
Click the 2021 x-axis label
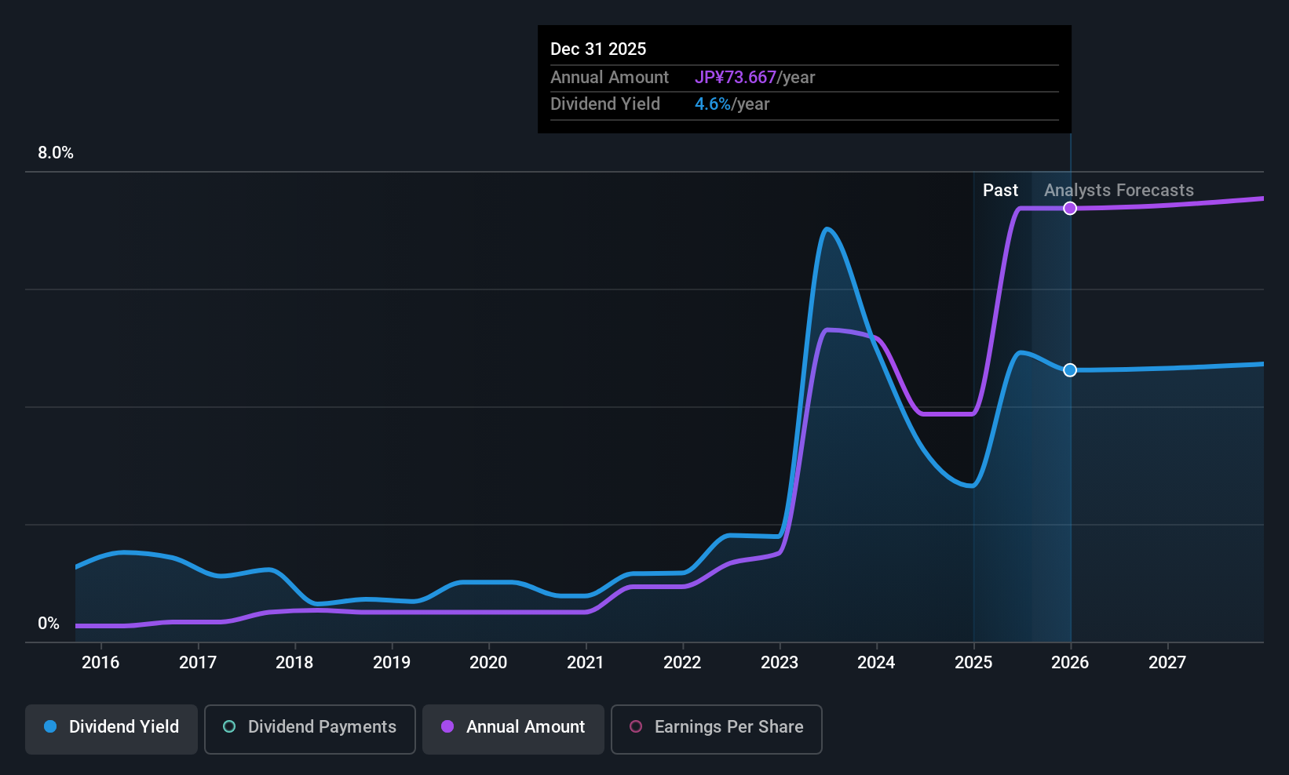click(x=586, y=662)
